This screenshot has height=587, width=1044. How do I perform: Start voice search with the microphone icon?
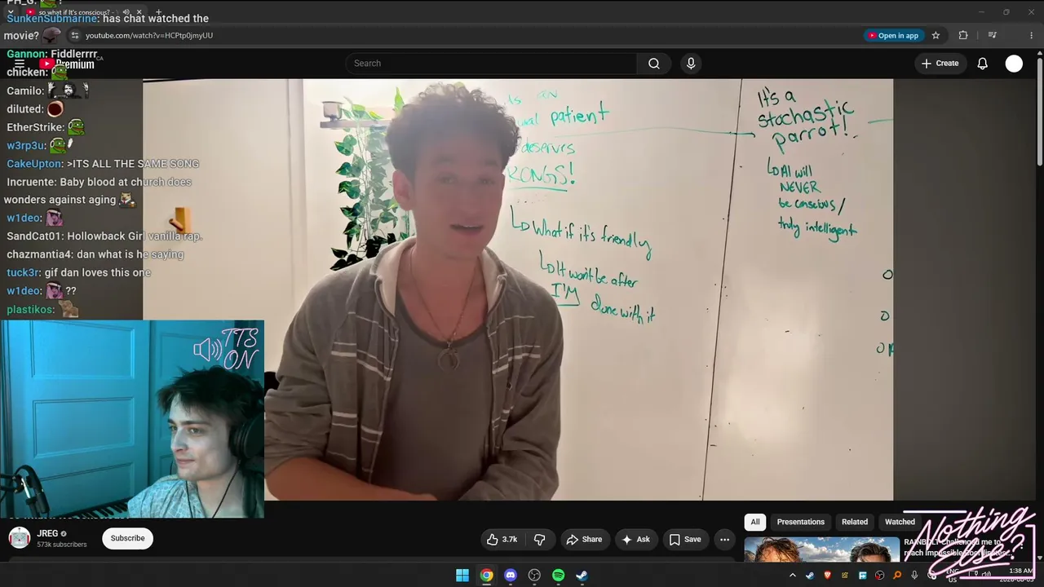tap(691, 64)
